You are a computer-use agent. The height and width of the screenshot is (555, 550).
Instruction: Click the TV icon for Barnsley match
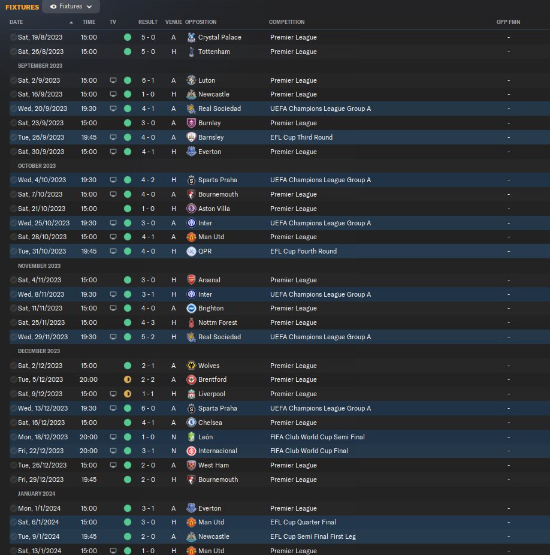point(113,137)
